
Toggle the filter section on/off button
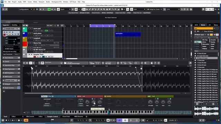105,96
